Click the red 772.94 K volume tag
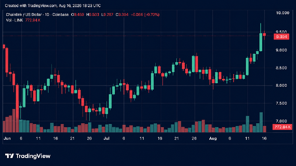Screen dimensions: 296x166 [x=282, y=127]
